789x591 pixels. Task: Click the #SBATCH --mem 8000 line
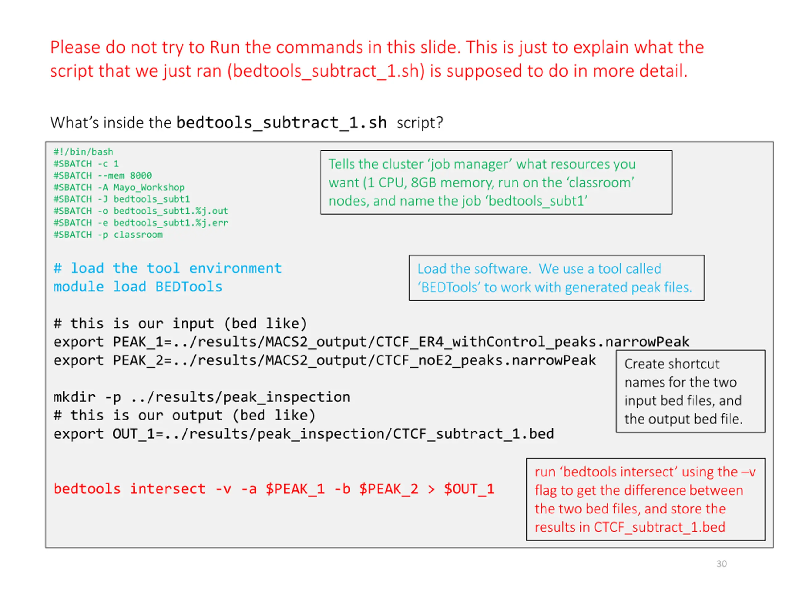click(x=102, y=176)
